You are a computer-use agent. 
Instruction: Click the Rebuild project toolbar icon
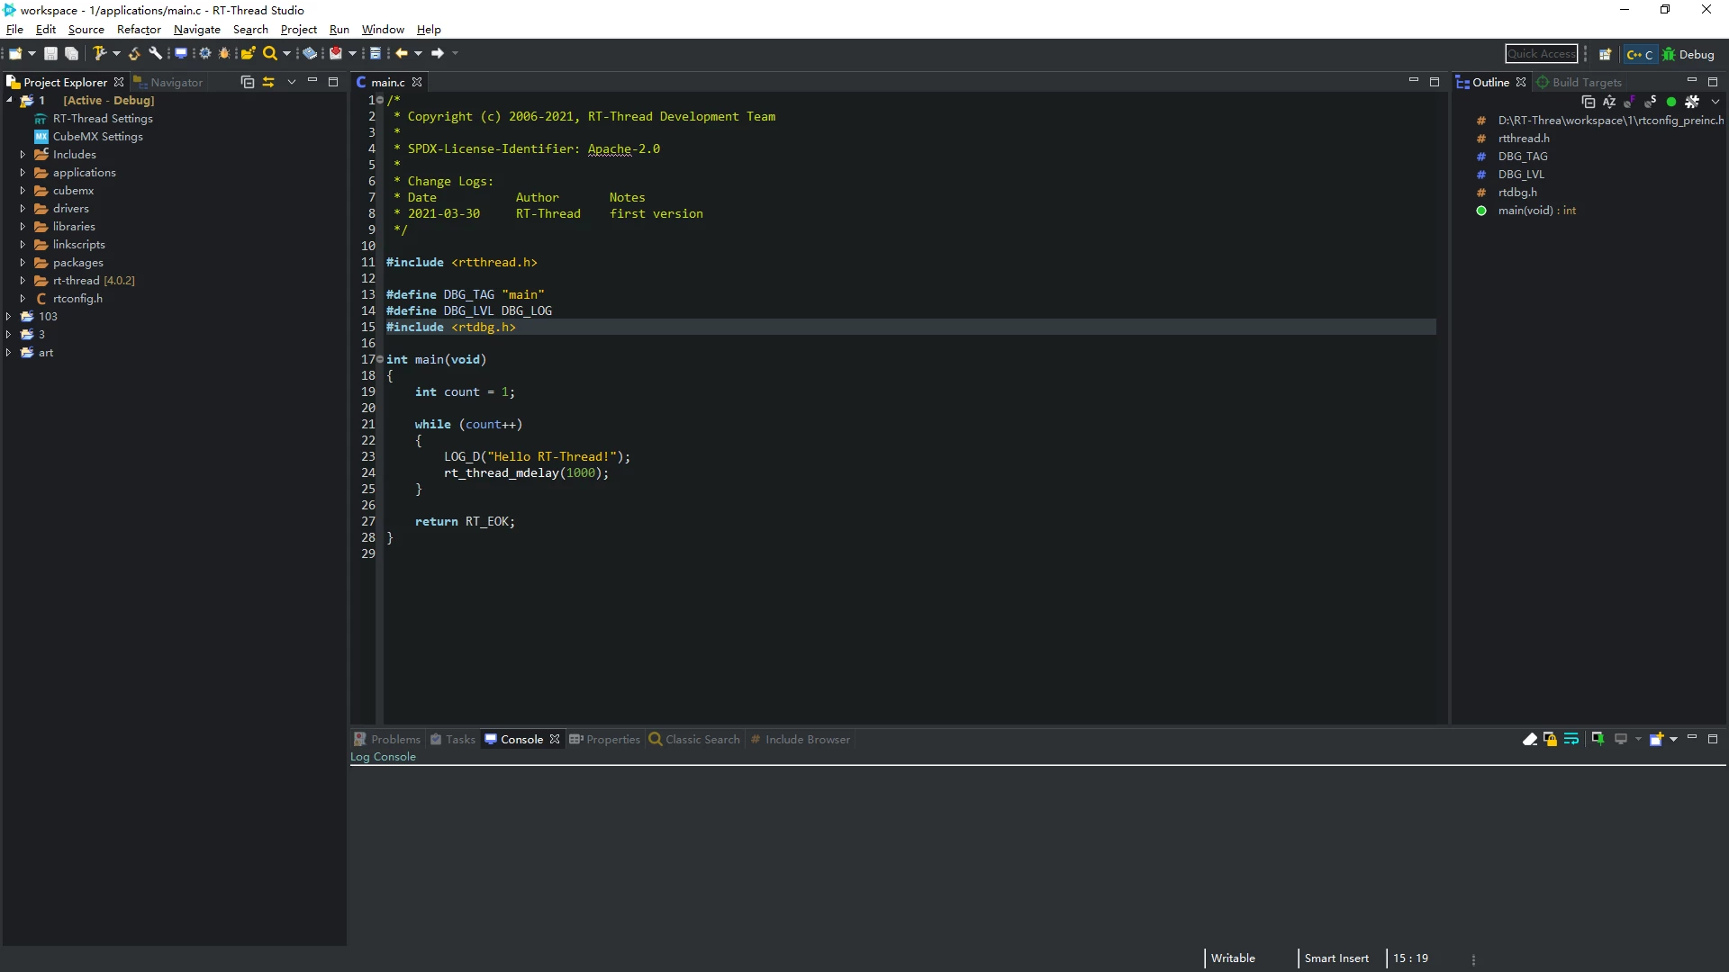134,54
